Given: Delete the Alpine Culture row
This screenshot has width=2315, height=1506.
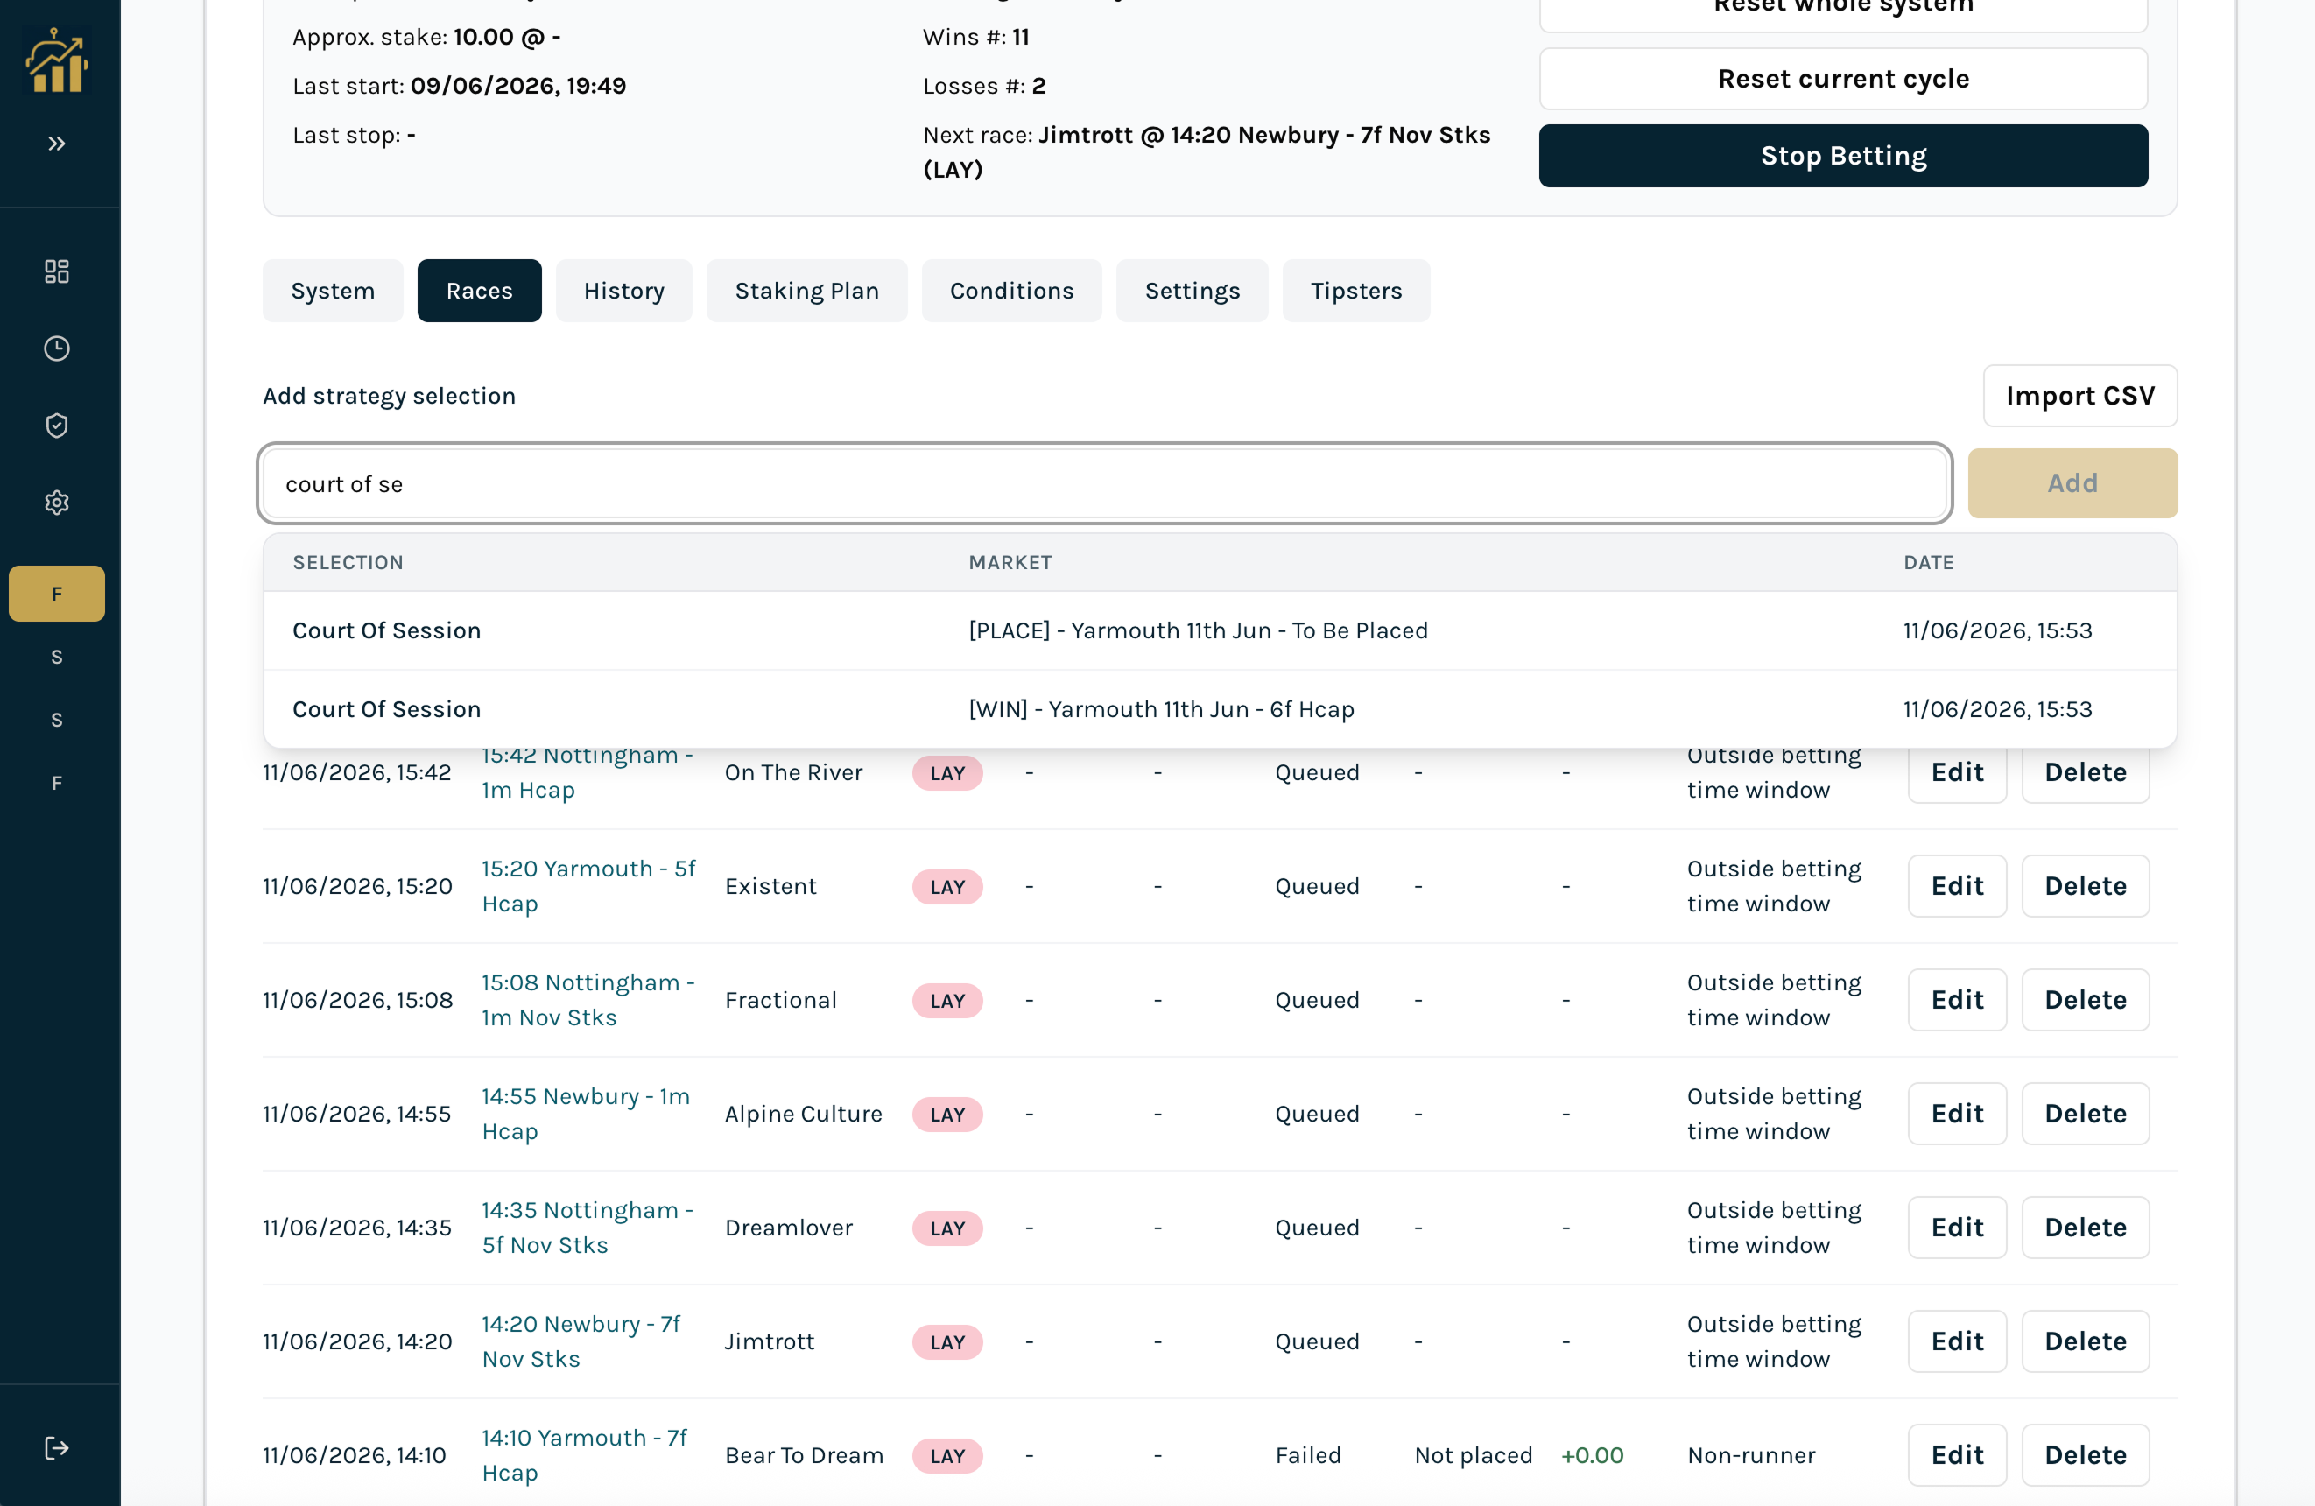Looking at the screenshot, I should click(2086, 1114).
